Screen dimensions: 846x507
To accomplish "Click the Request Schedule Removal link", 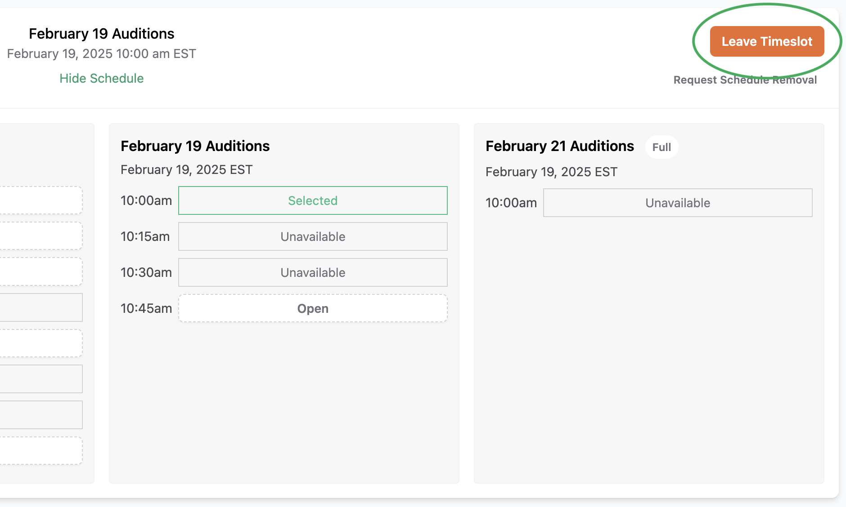I will (745, 80).
